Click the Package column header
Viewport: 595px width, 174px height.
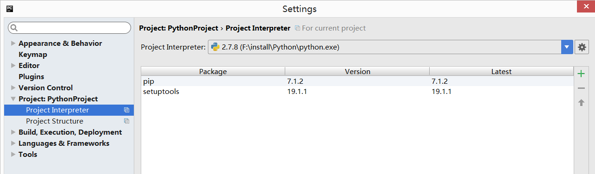pyautogui.click(x=213, y=72)
